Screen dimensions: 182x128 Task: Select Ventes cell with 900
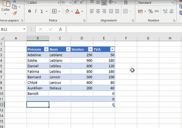(x=82, y=60)
